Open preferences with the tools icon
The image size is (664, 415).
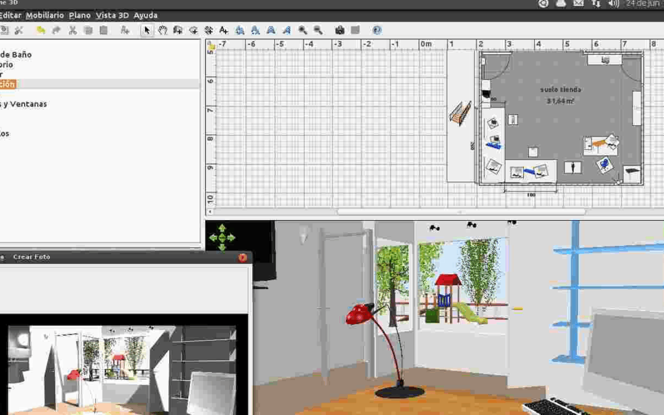(18, 30)
